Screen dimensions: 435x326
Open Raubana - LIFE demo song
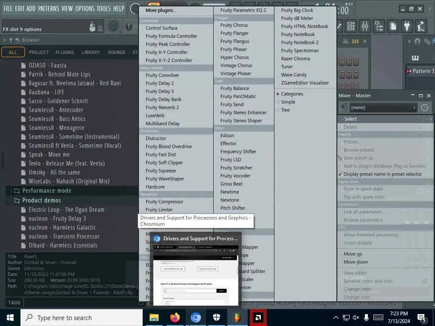[46, 92]
